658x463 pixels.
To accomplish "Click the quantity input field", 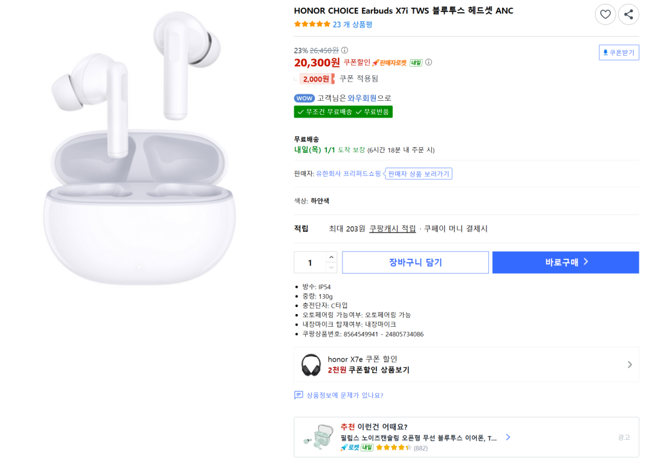I will 310,262.
